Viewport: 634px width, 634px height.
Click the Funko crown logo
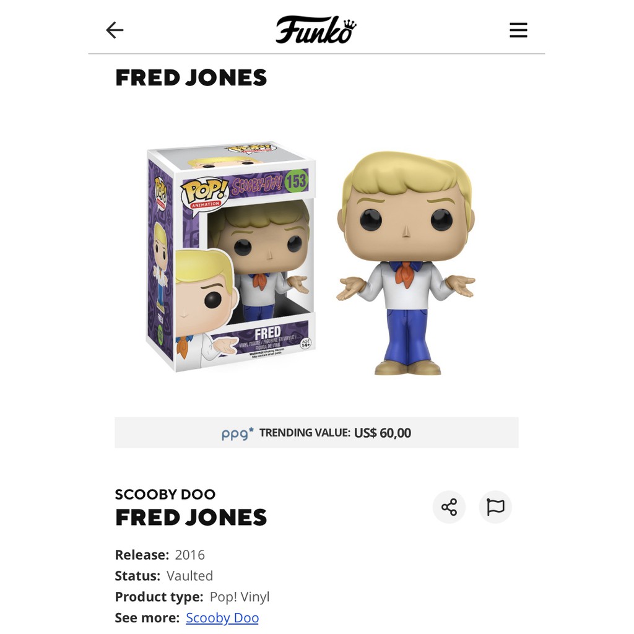[x=316, y=30]
